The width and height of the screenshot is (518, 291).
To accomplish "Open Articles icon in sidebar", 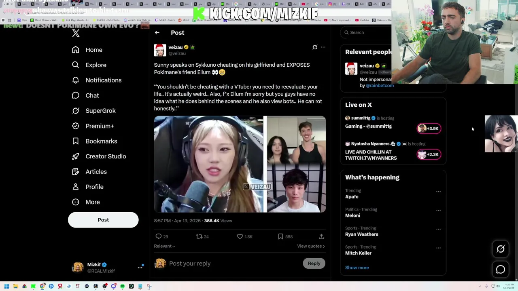I will (75, 171).
